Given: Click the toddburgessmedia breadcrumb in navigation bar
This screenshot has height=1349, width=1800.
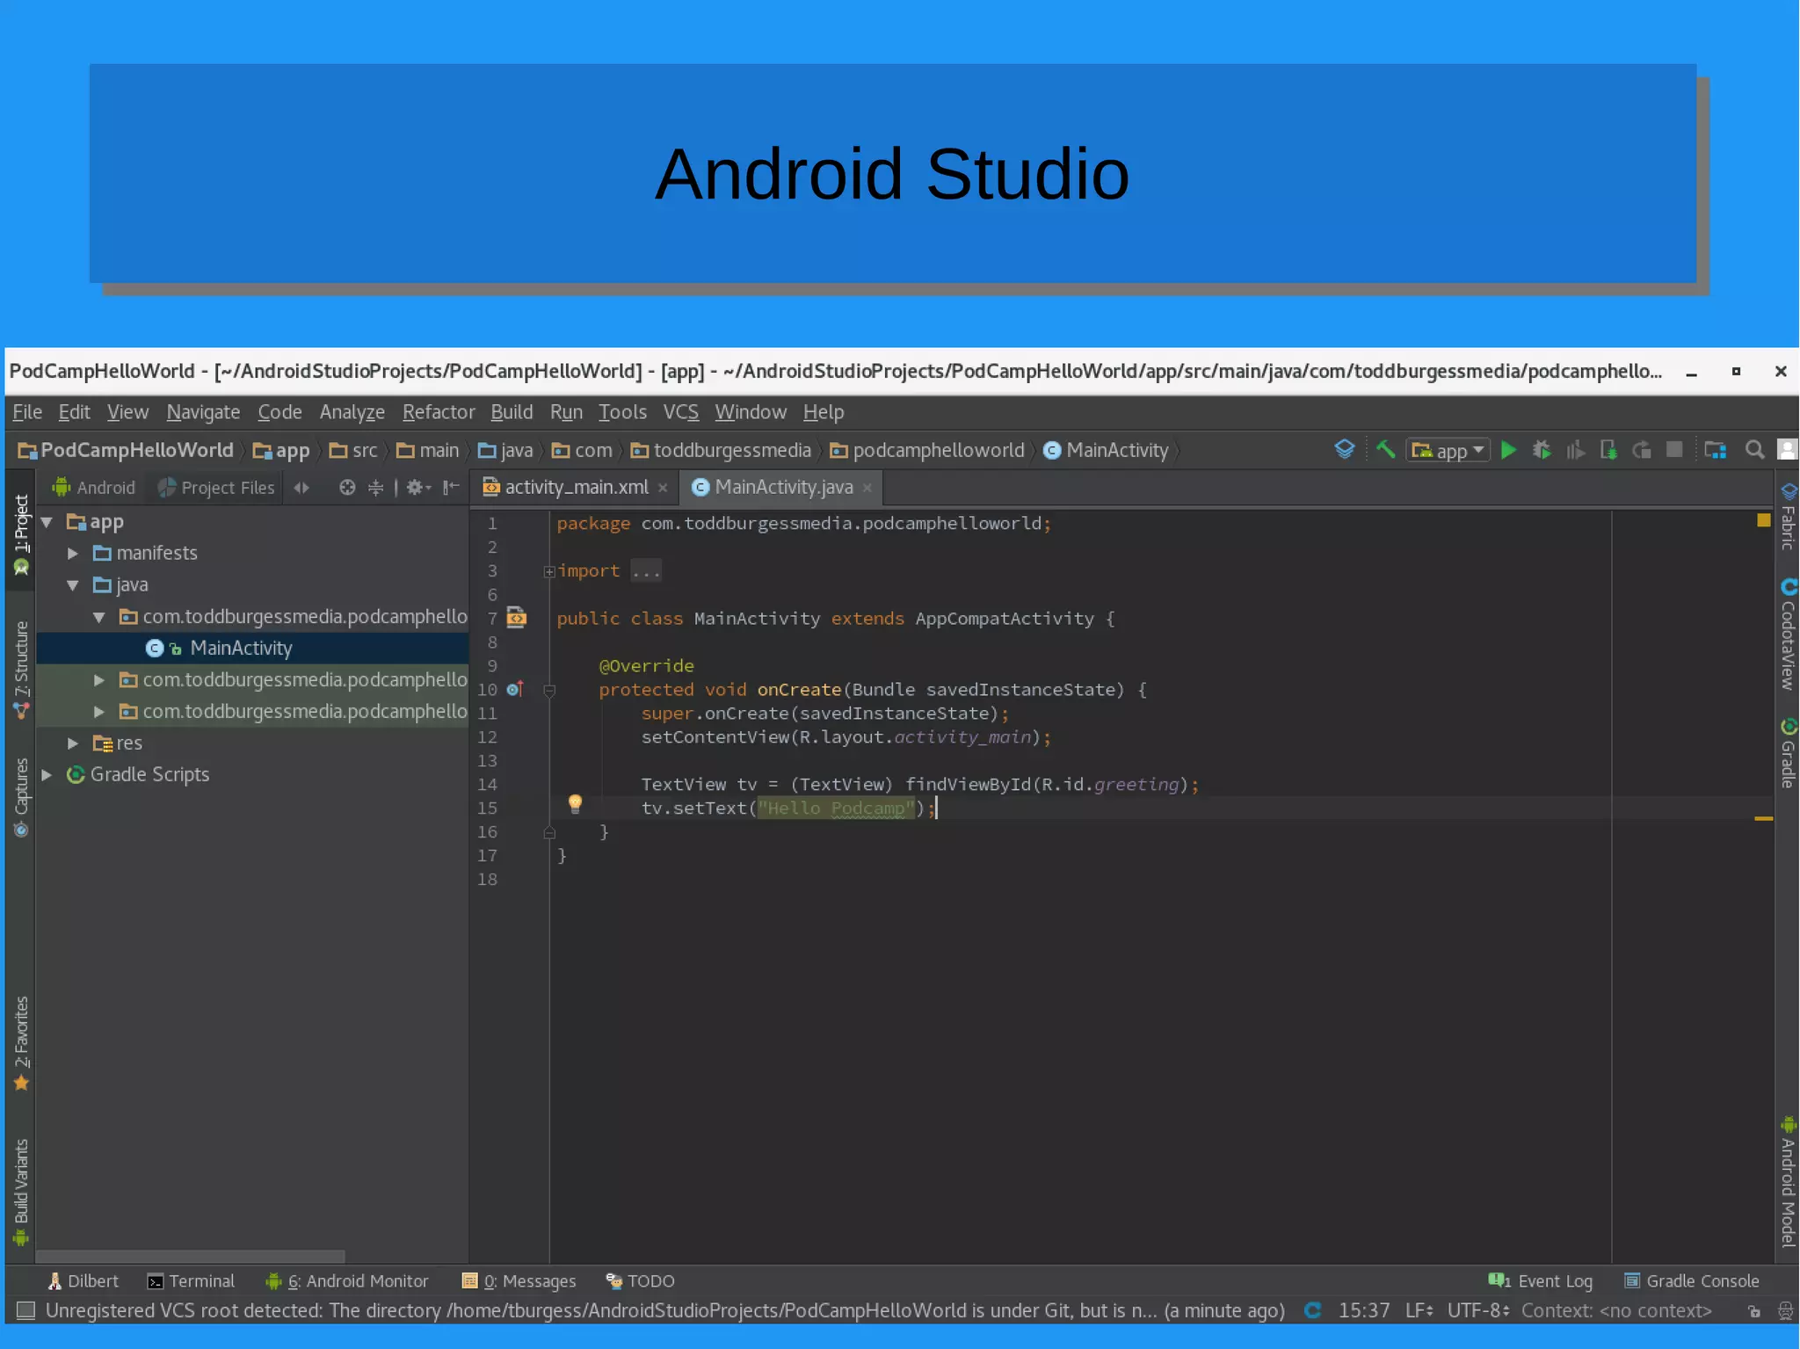Looking at the screenshot, I should [721, 450].
